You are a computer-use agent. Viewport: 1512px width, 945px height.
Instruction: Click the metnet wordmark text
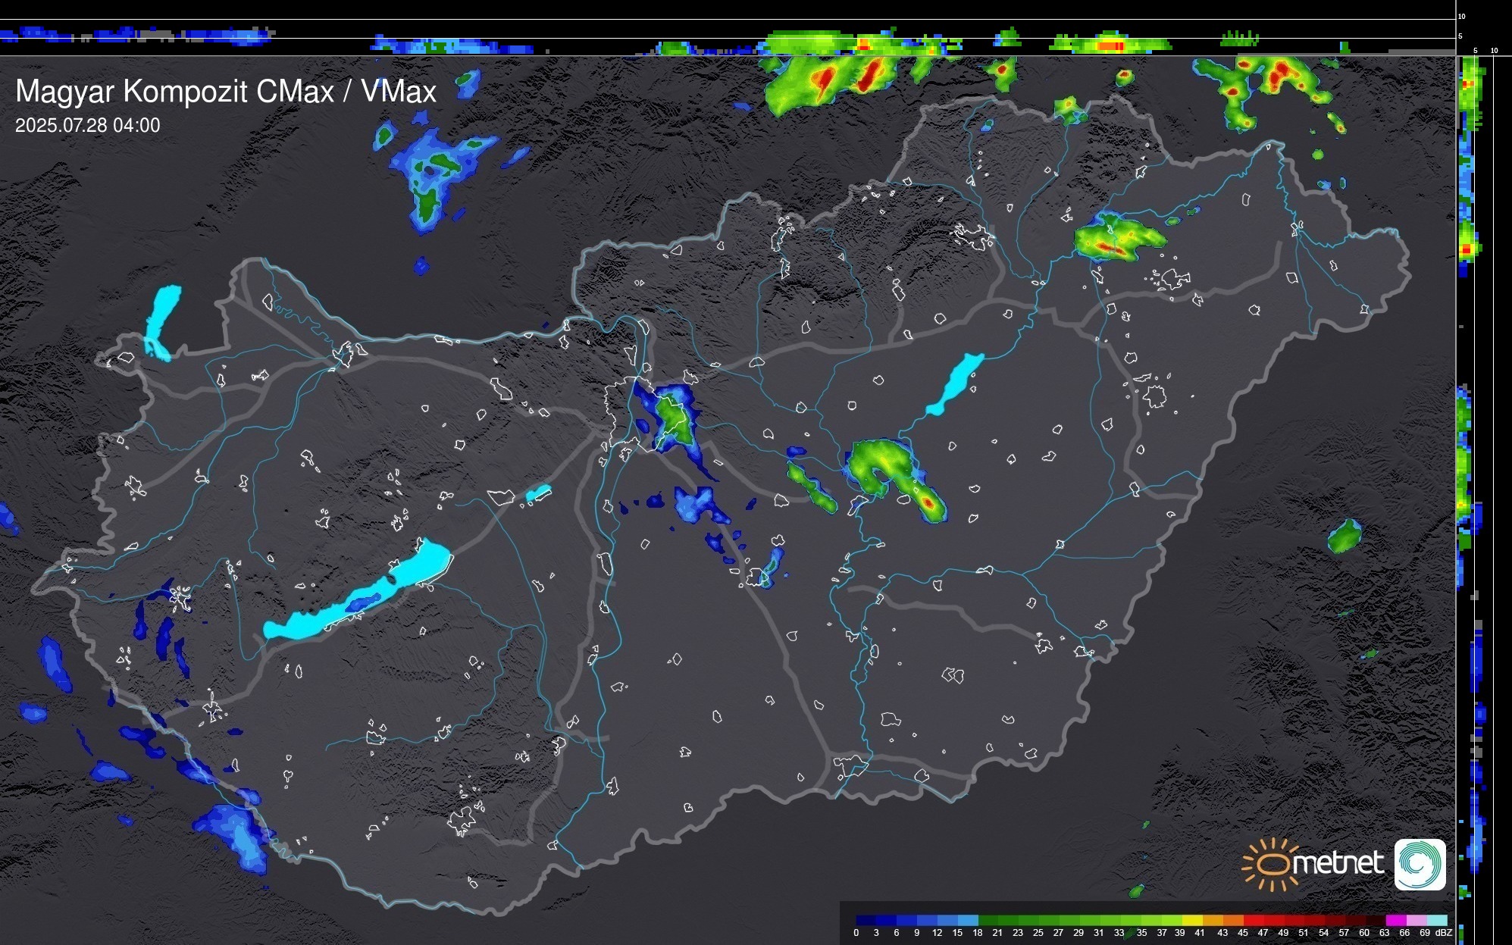(1338, 863)
